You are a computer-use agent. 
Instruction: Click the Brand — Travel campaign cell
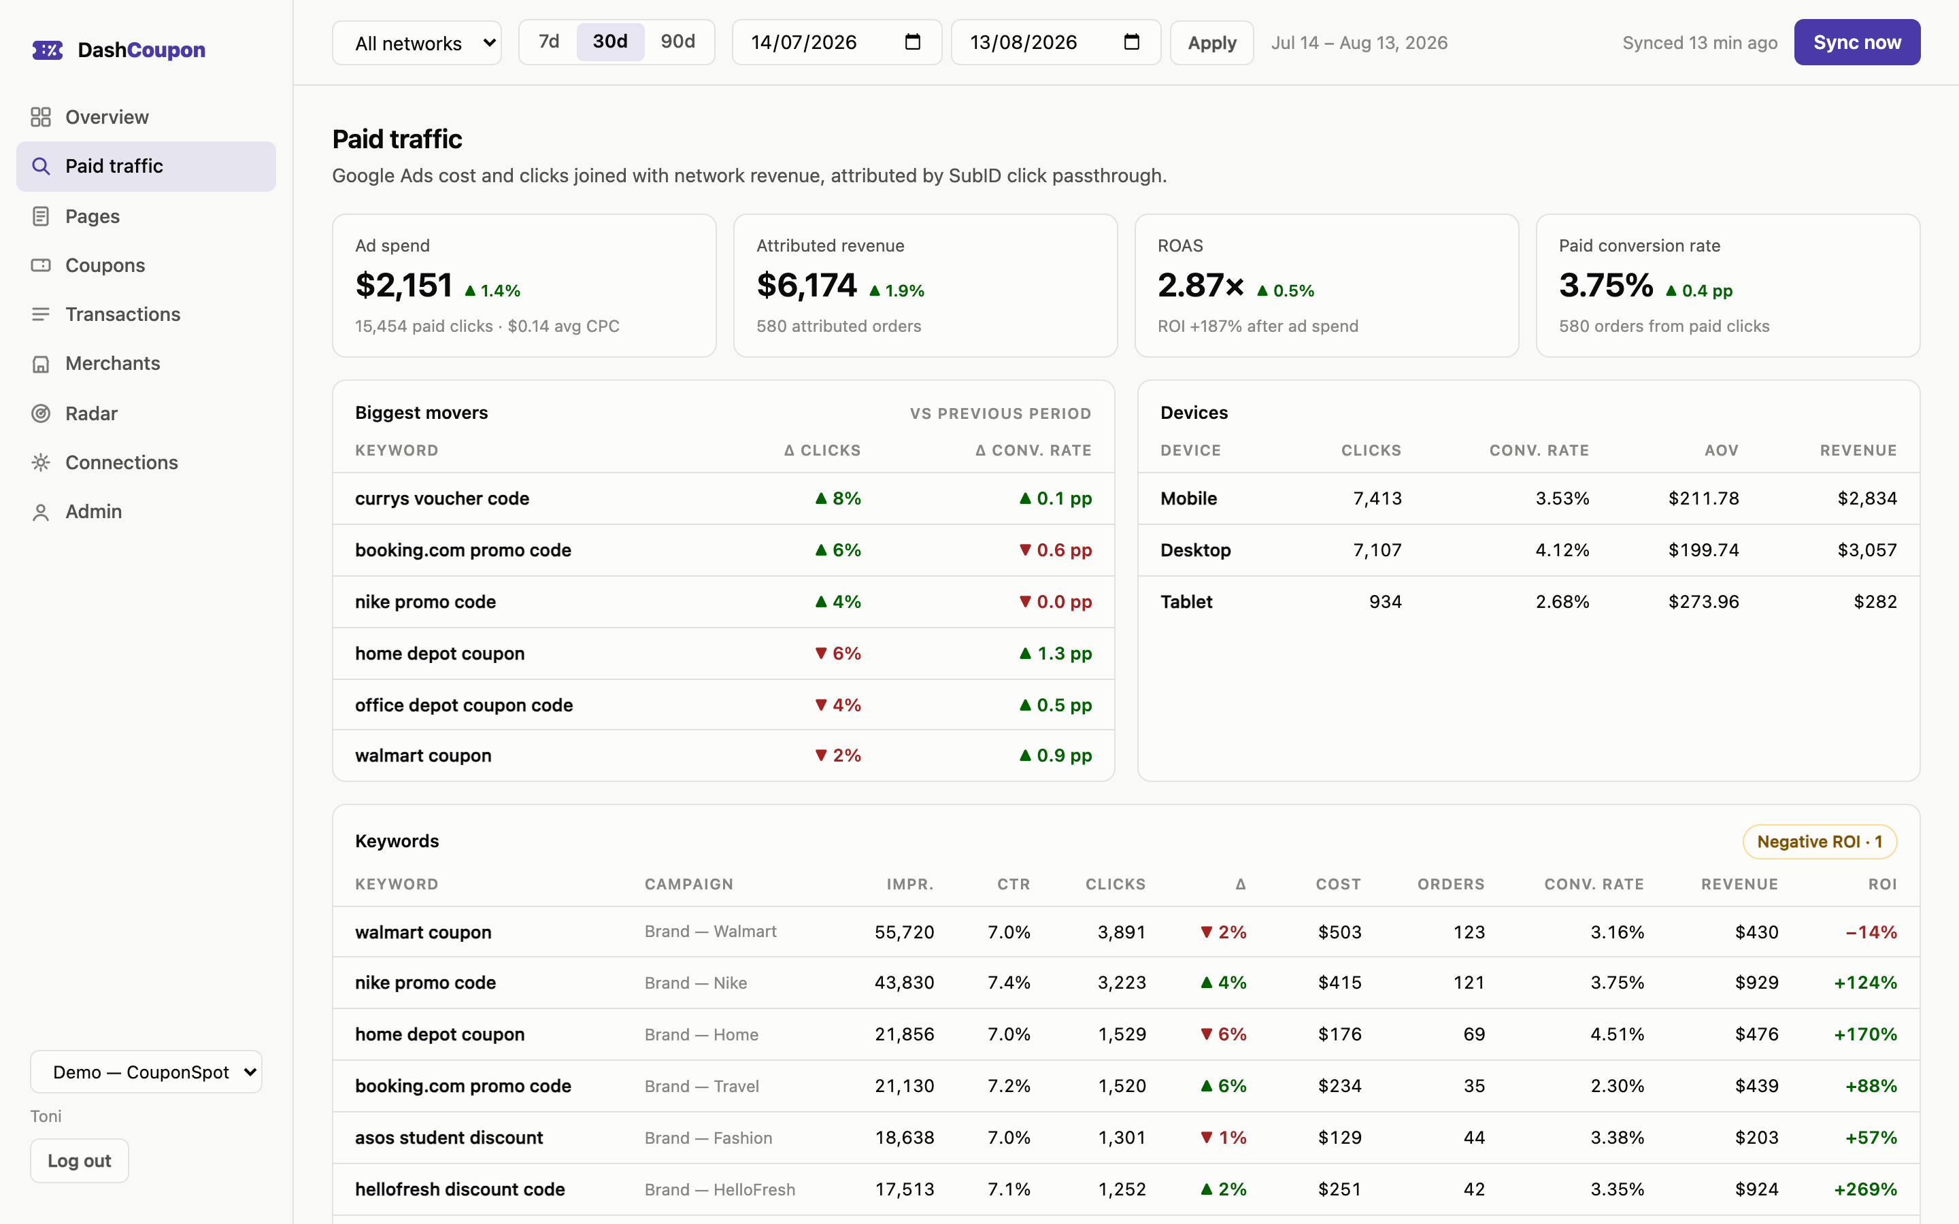coord(701,1087)
